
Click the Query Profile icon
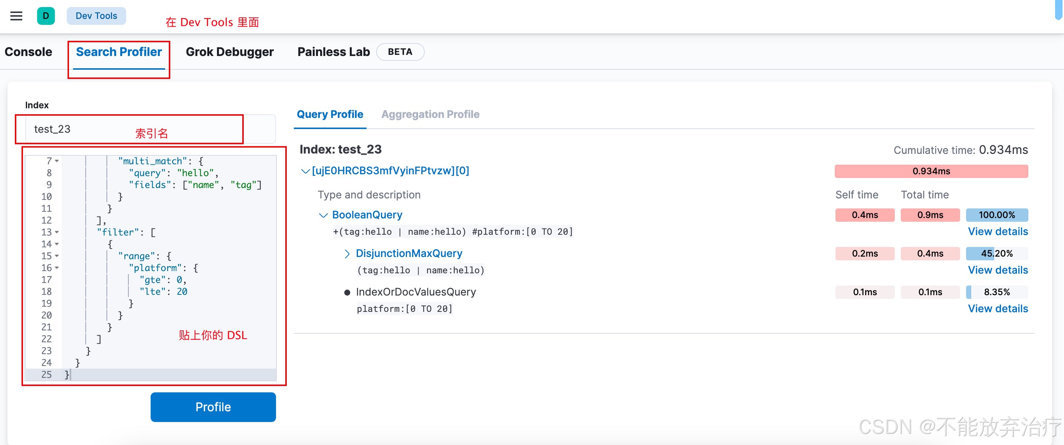(331, 114)
